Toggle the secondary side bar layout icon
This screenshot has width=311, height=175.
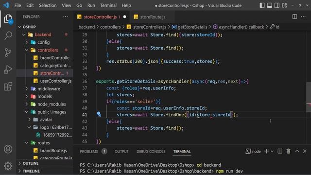[277, 5]
